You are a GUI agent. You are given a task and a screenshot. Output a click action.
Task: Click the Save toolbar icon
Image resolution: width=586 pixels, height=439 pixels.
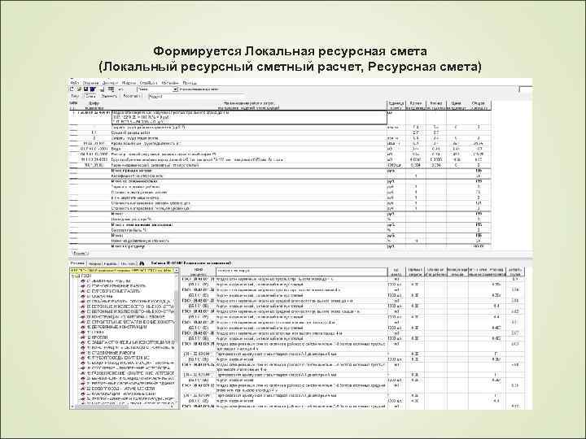85,89
